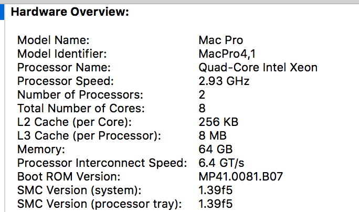Select the SMC Version (system) label
This screenshot has width=359, height=212.
point(79,190)
